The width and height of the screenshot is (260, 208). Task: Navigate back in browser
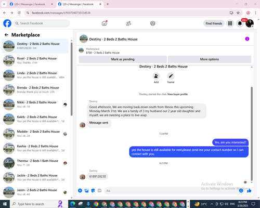pyautogui.click(x=5, y=12)
